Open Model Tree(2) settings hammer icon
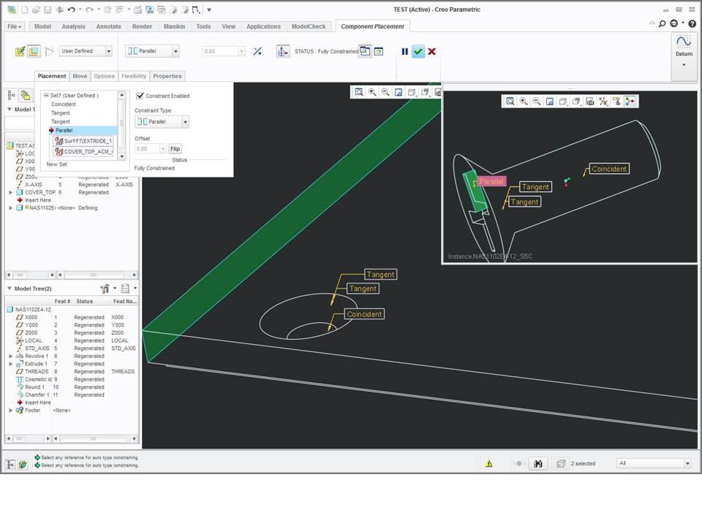Image resolution: width=702 pixels, height=526 pixels. click(x=105, y=289)
